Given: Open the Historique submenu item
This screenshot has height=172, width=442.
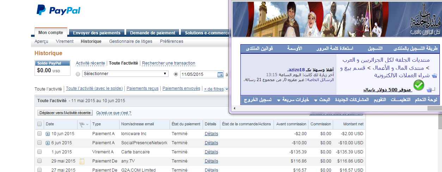Looking at the screenshot, I should click(x=91, y=41).
